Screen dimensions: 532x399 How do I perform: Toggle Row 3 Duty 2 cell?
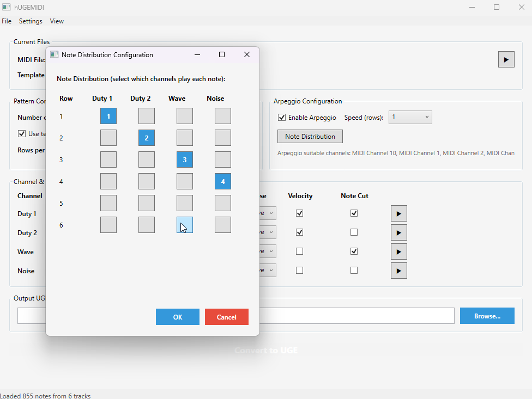(147, 159)
